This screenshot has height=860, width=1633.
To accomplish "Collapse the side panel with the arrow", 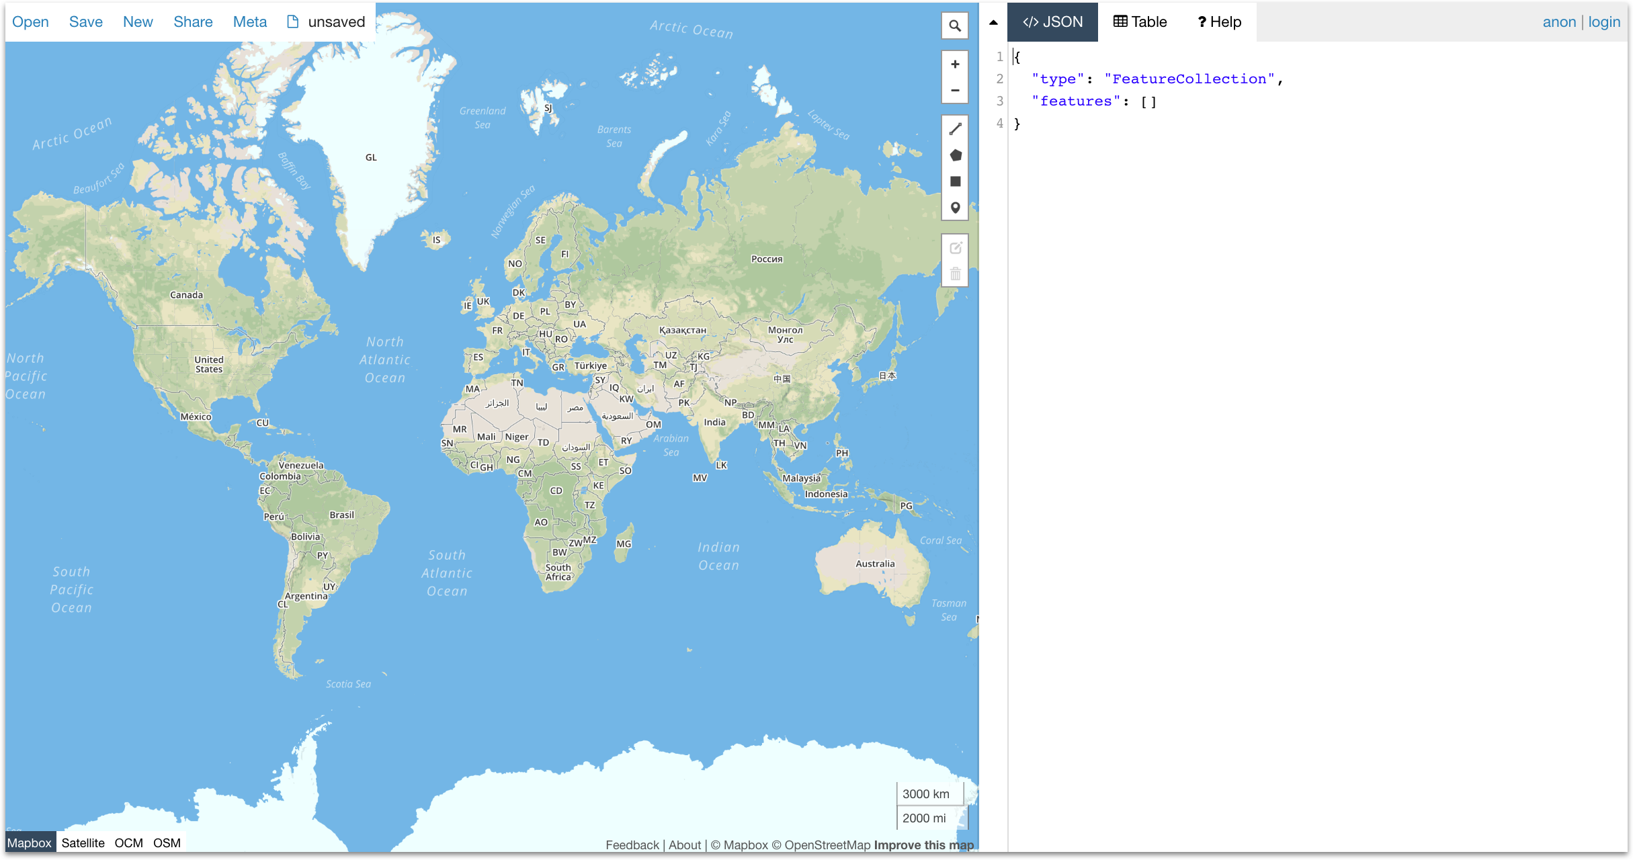I will point(993,22).
